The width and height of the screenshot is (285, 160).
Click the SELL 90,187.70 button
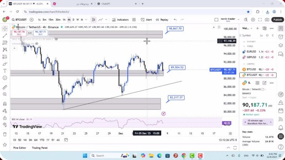(19, 33)
